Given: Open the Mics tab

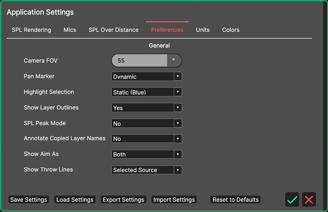Looking at the screenshot, I should click(x=70, y=30).
